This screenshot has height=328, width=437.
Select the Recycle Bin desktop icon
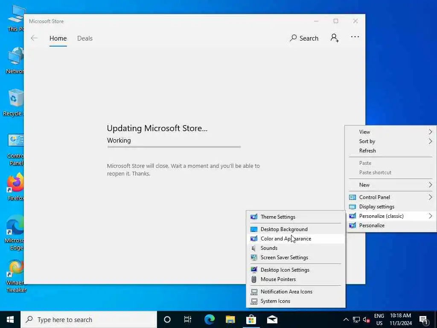click(x=14, y=102)
